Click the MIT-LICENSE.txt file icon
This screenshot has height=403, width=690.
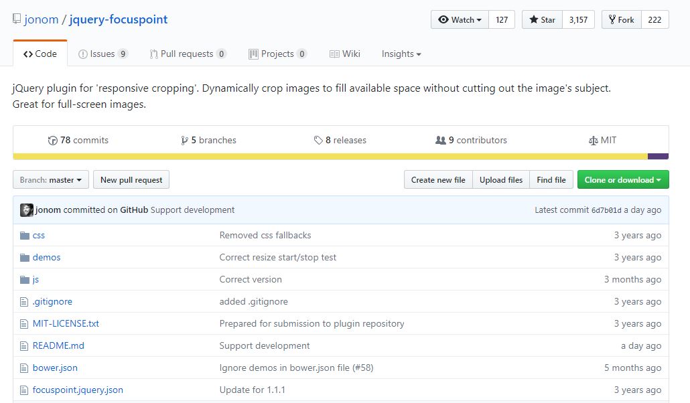pos(23,324)
